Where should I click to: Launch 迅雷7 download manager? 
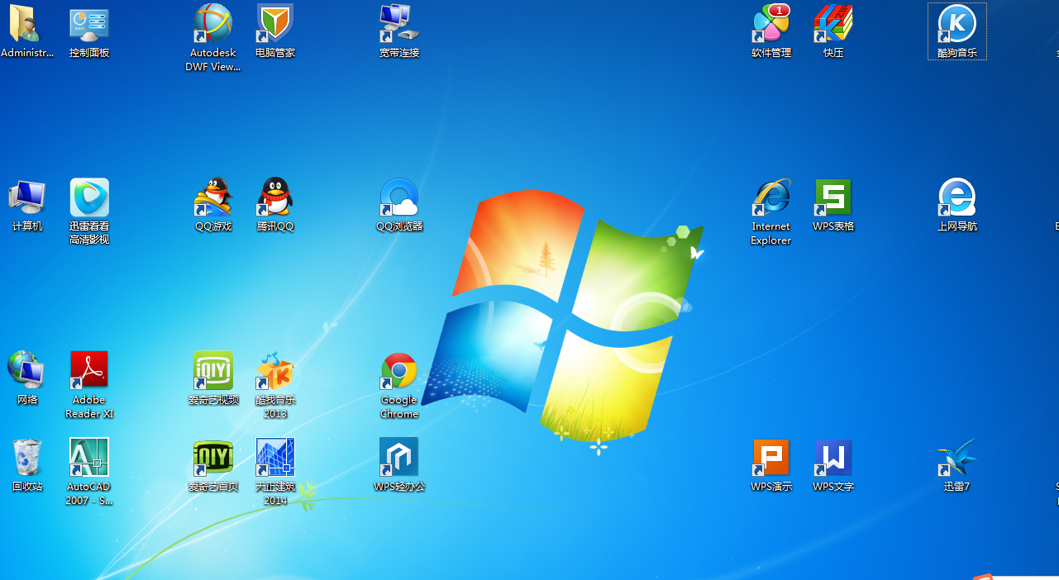(956, 457)
